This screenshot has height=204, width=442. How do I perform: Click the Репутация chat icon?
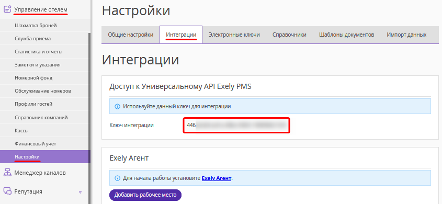point(7,191)
